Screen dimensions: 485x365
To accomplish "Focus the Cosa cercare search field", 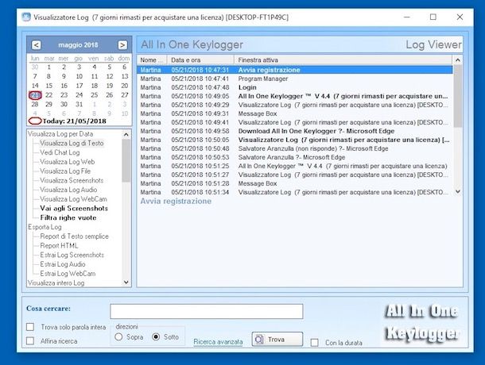I will tap(206, 311).
